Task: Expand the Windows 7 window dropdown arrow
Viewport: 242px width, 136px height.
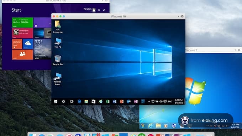Action: point(235,50)
